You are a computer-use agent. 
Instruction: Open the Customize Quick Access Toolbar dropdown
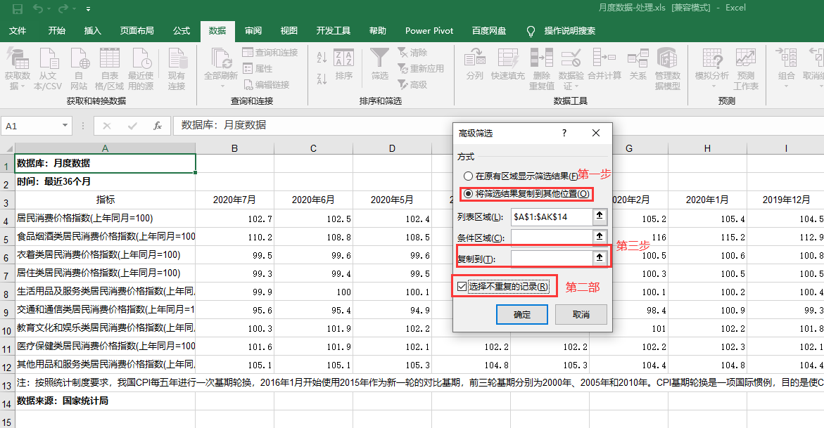point(88,9)
